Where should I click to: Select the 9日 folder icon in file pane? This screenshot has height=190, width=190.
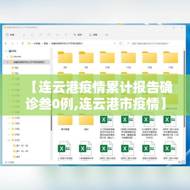tap(86, 57)
